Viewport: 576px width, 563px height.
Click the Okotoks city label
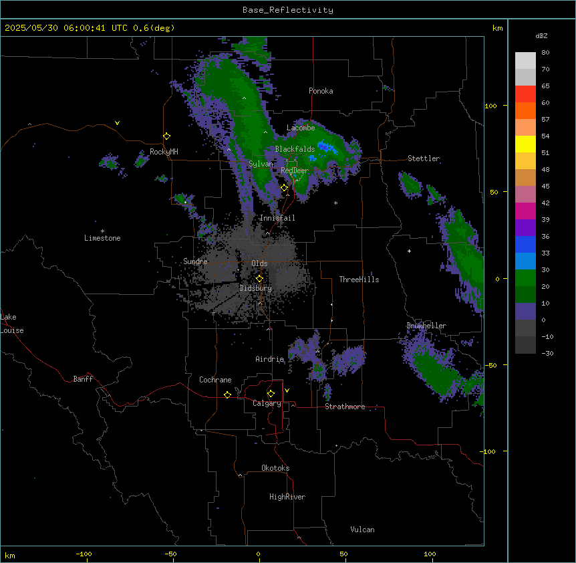(x=275, y=468)
